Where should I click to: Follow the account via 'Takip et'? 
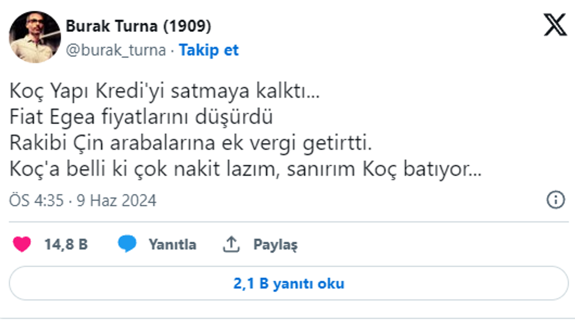(x=208, y=50)
